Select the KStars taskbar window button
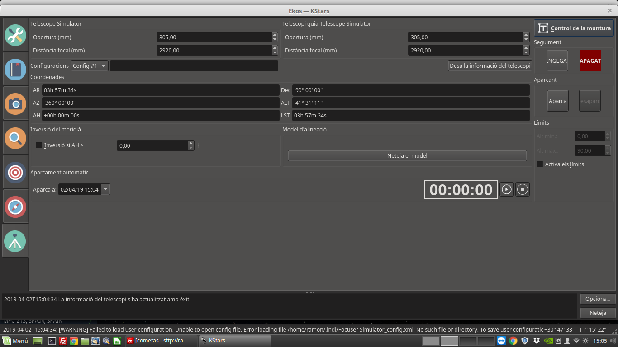 (235, 341)
